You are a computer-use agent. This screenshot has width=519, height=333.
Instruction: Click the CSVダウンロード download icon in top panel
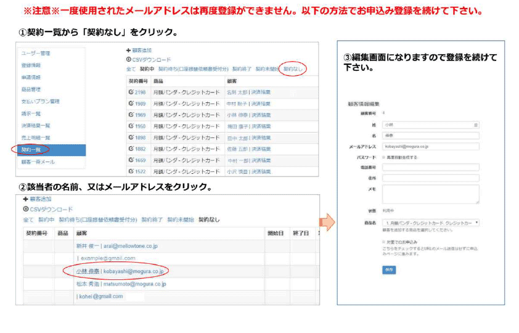pyautogui.click(x=128, y=60)
